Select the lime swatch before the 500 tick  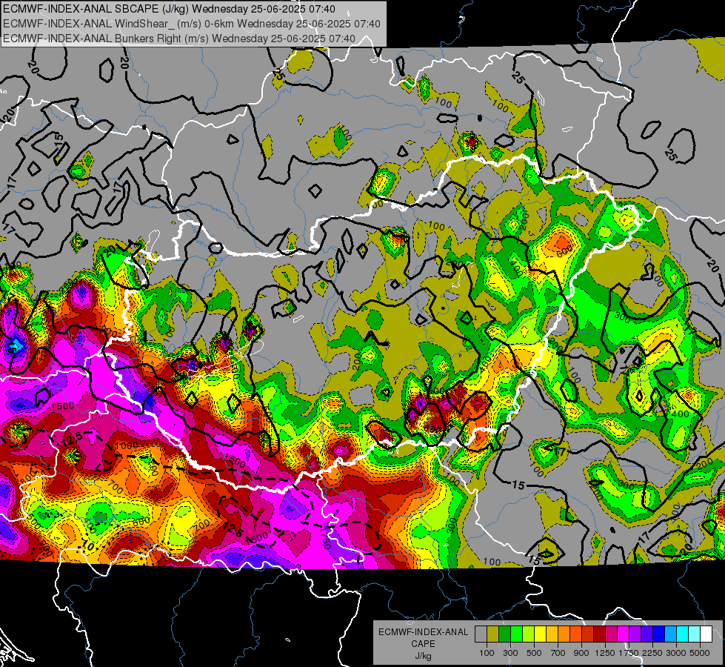pos(529,634)
